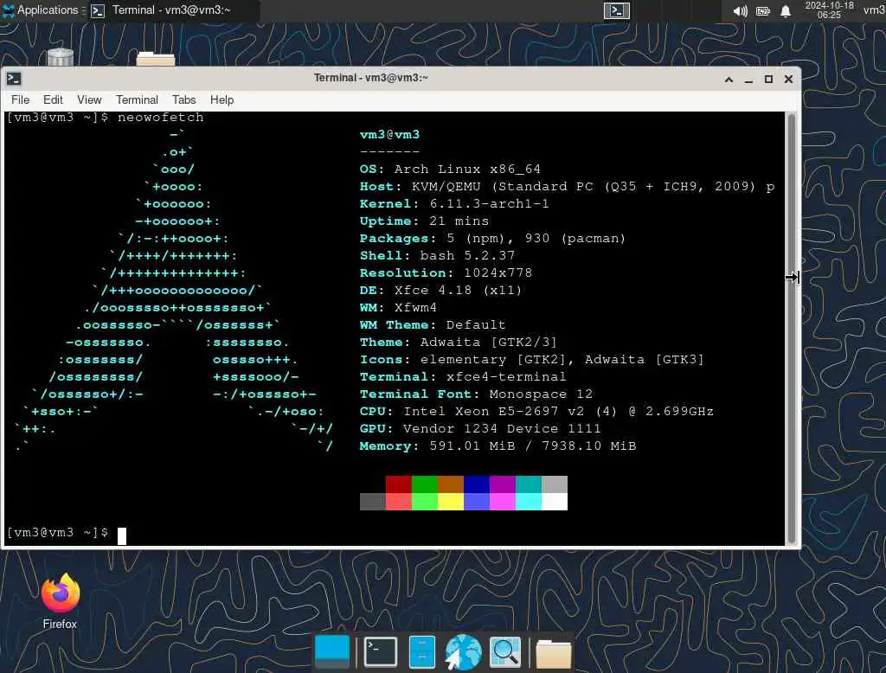886x673 pixels.
Task: Click Show Desktop icon in the dock
Action: pyautogui.click(x=332, y=651)
